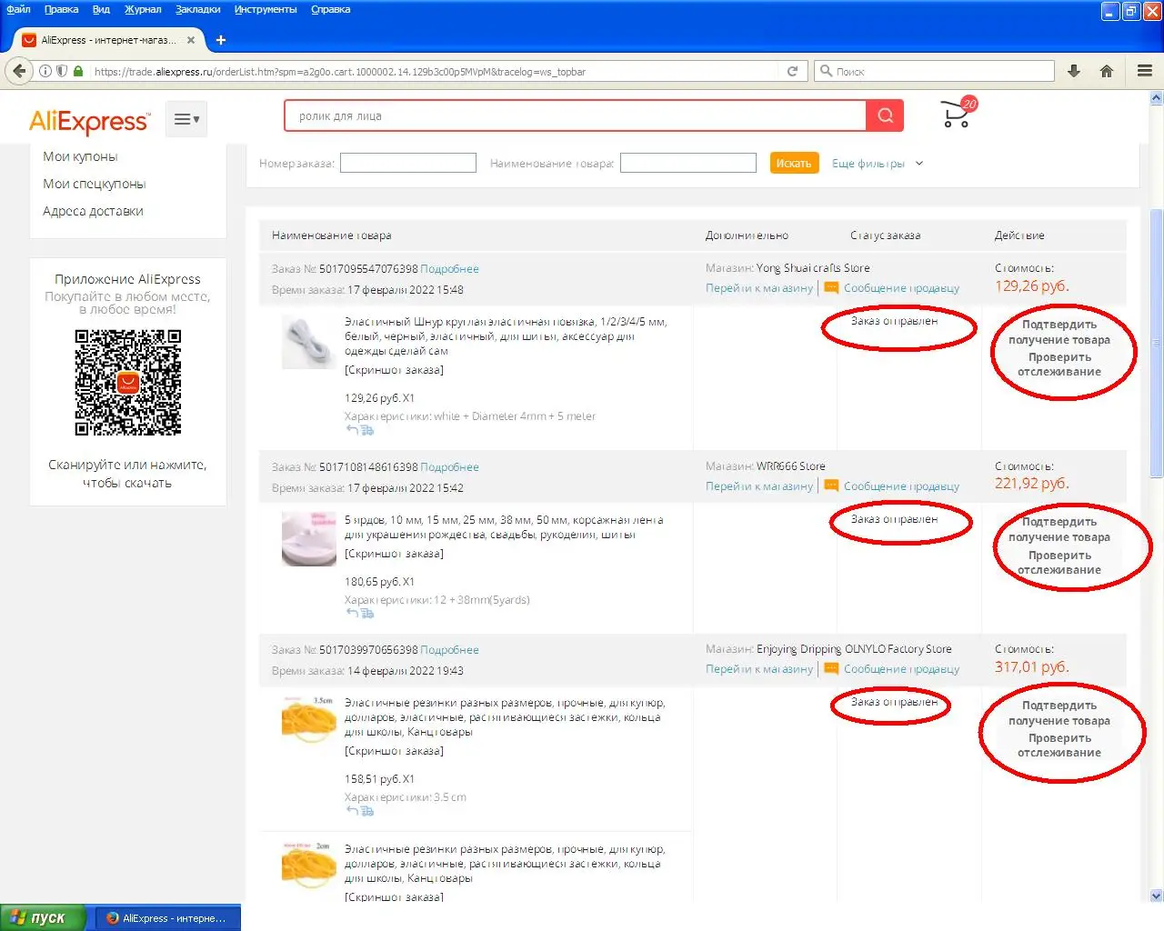Viewport: 1164px width, 931px height.
Task: Select the AliExpress browser tab
Action: [109, 40]
